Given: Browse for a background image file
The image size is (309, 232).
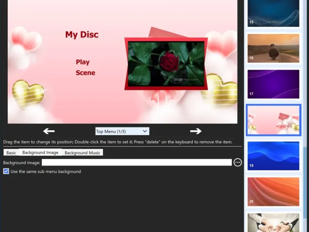Looking at the screenshot, I should click(x=238, y=162).
